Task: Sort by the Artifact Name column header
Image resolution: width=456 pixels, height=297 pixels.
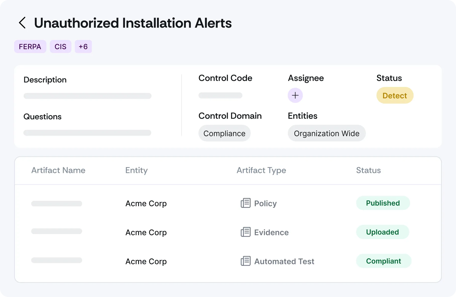Action: [x=58, y=170]
